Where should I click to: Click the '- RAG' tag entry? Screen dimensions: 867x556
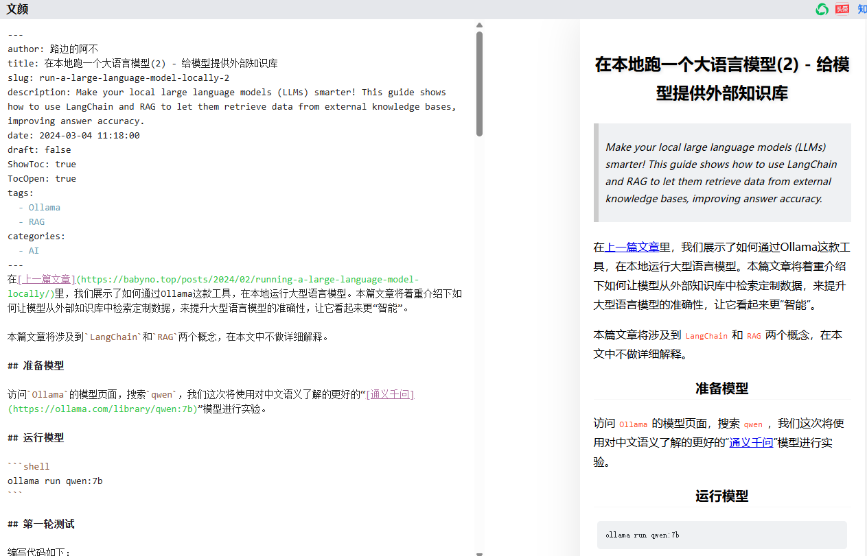pyautogui.click(x=32, y=222)
